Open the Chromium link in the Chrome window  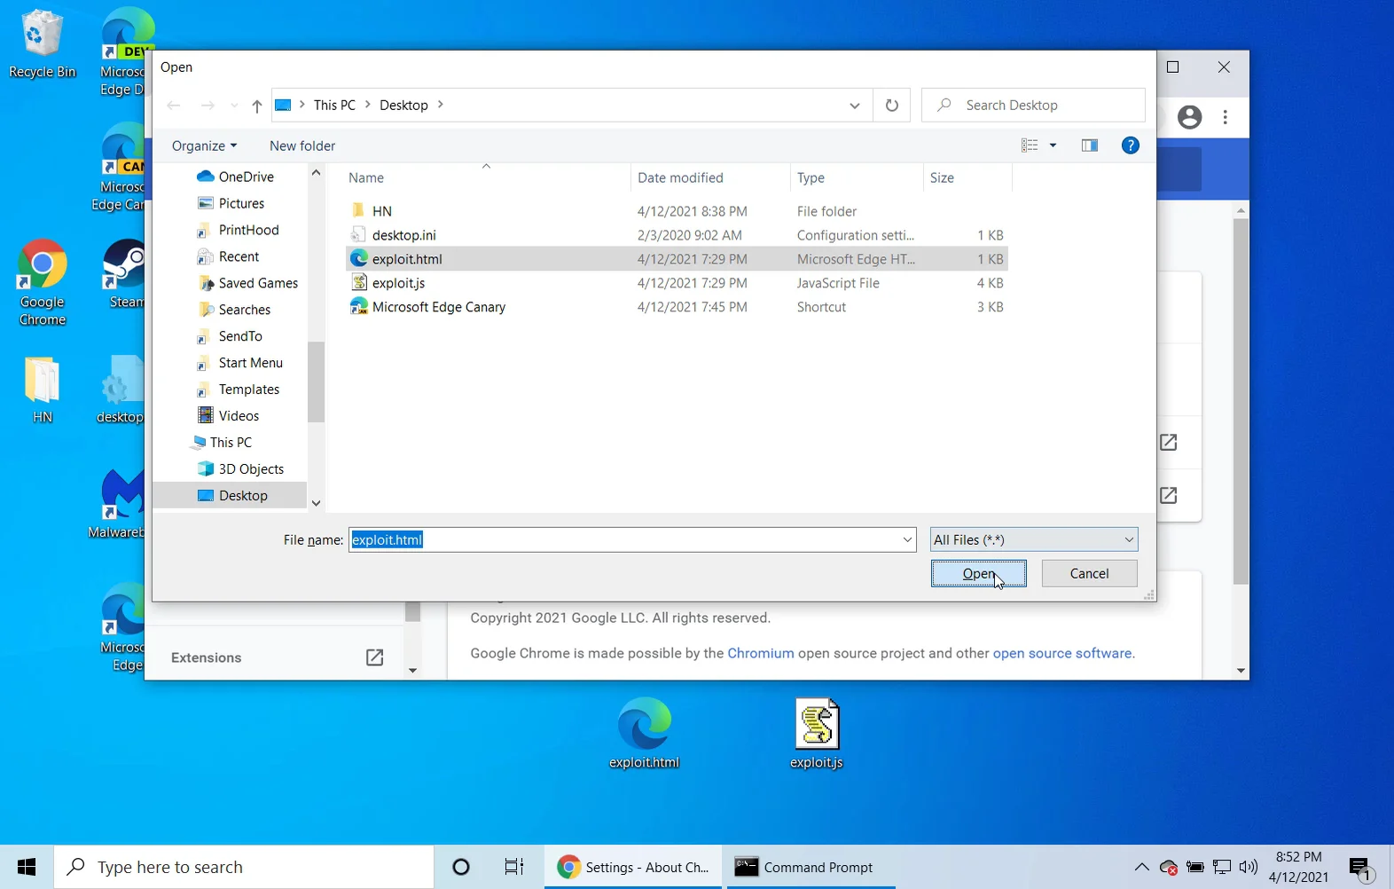(x=760, y=653)
